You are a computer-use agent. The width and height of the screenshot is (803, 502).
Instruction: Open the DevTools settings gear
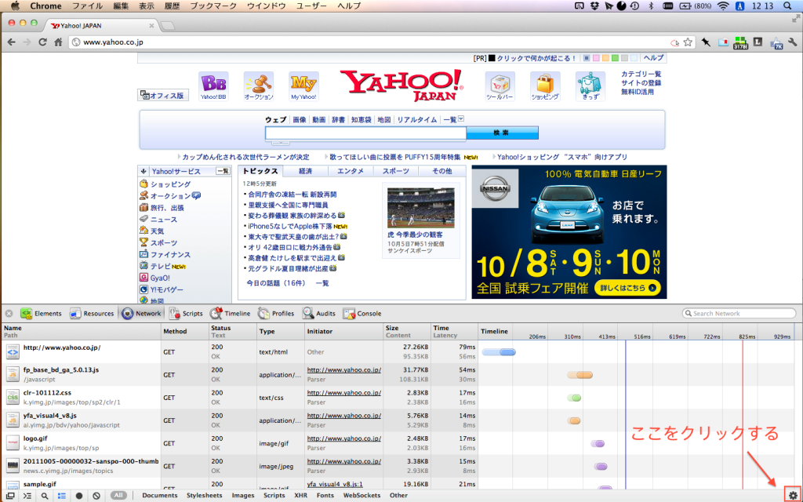click(x=794, y=496)
